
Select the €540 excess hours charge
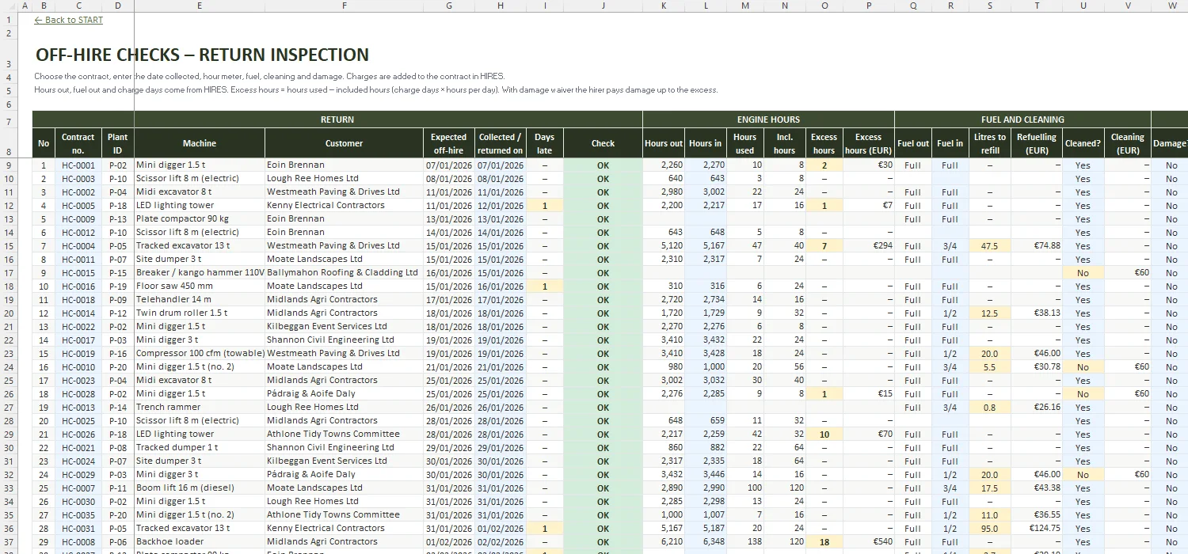(869, 542)
